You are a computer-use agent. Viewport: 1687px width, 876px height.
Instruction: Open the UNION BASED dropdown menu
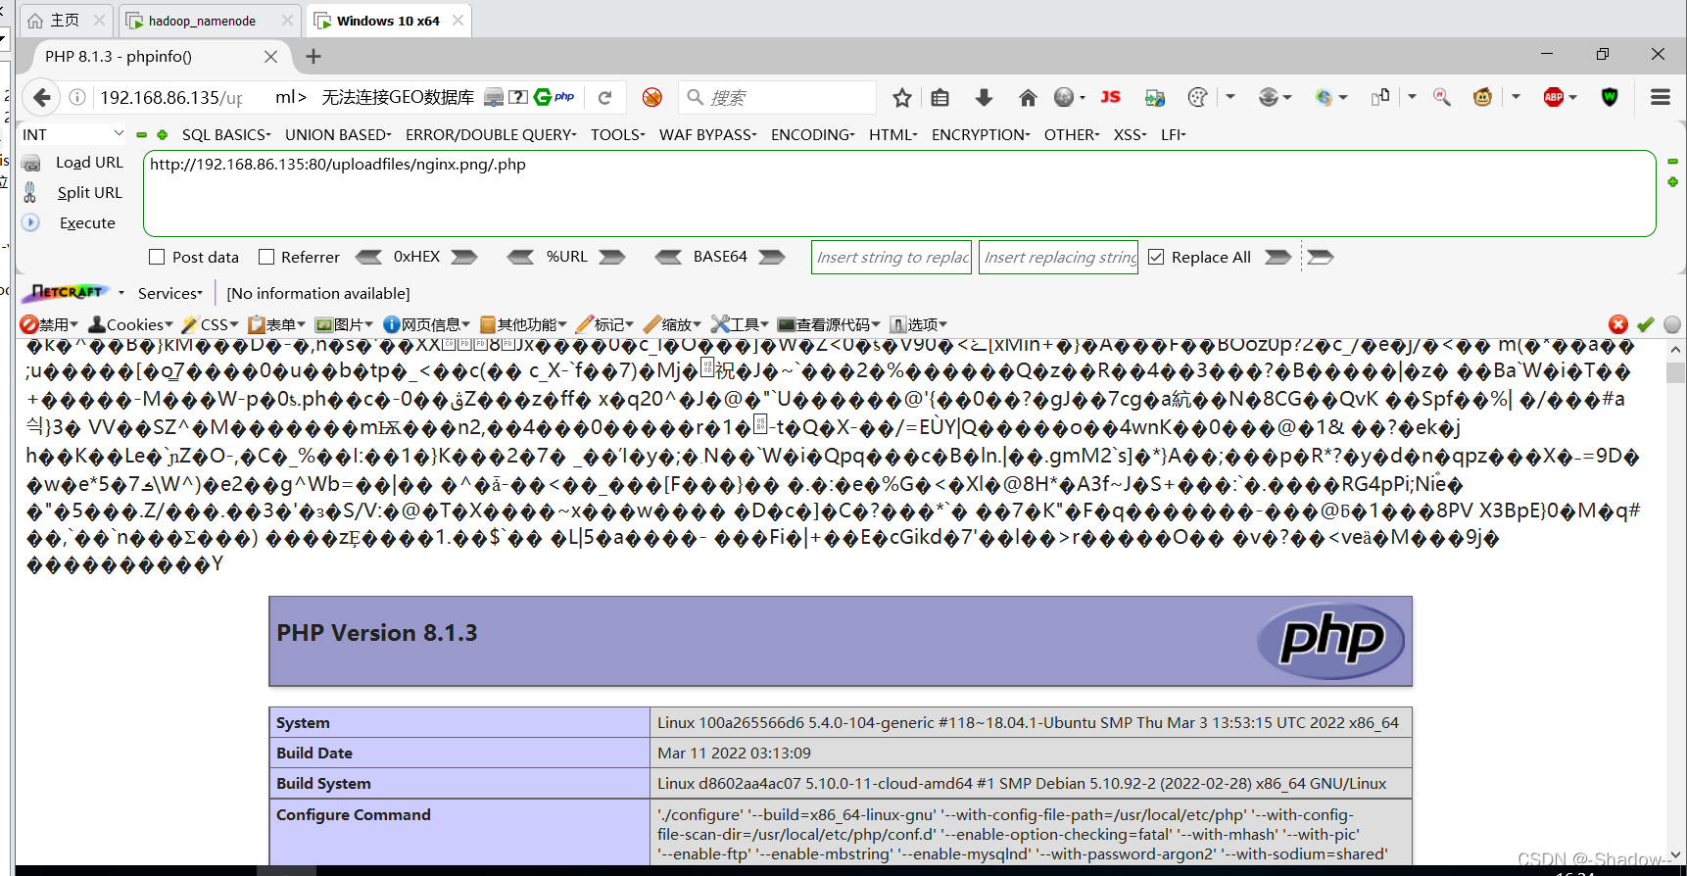pyautogui.click(x=338, y=135)
